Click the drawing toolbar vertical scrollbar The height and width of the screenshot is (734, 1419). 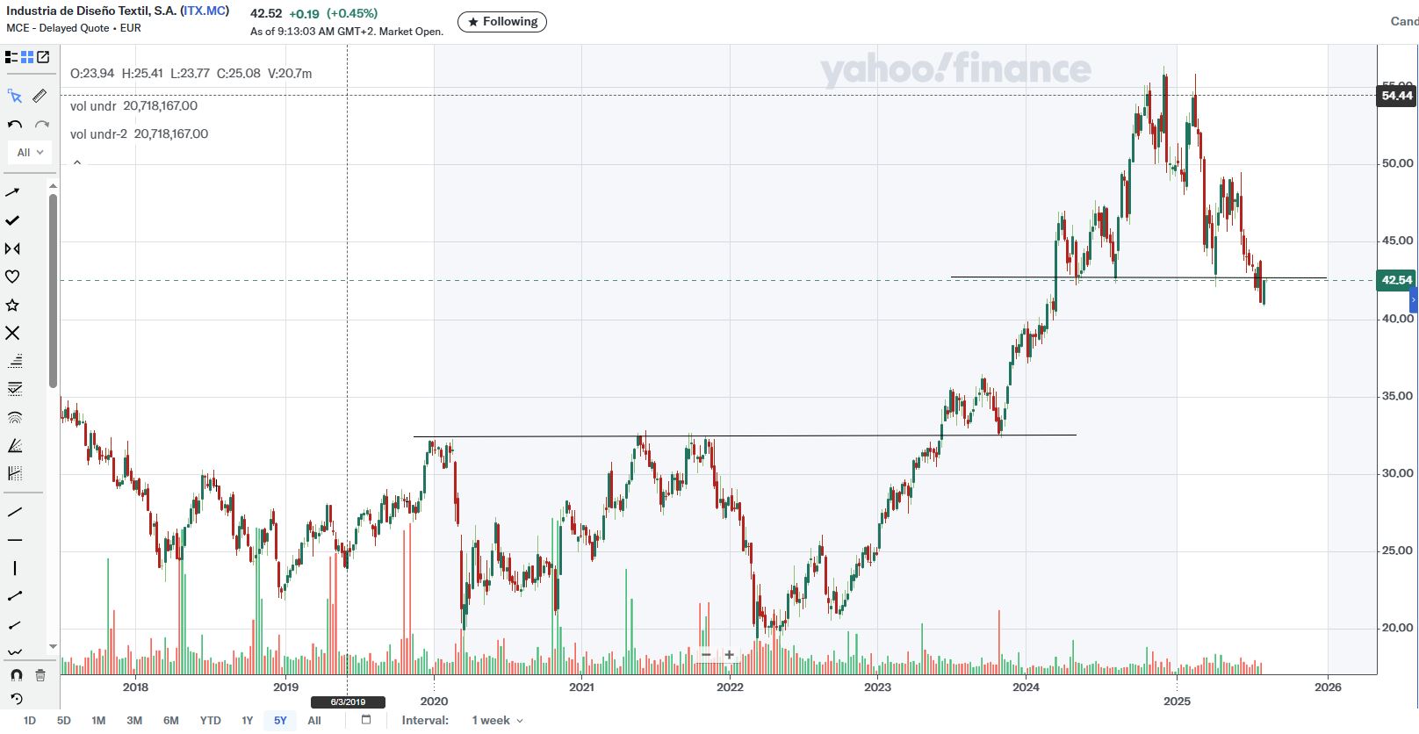point(53,290)
